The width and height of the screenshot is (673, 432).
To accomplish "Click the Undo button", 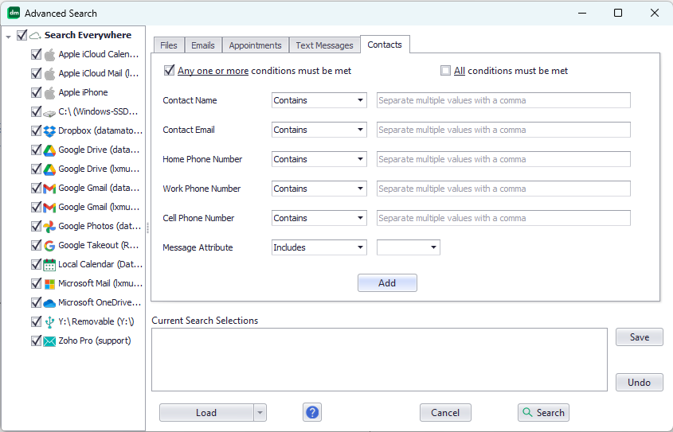I will tap(639, 383).
